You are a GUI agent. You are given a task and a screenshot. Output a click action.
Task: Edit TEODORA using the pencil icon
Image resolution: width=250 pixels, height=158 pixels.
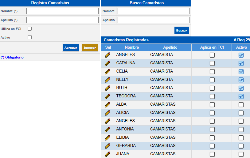[107, 96]
